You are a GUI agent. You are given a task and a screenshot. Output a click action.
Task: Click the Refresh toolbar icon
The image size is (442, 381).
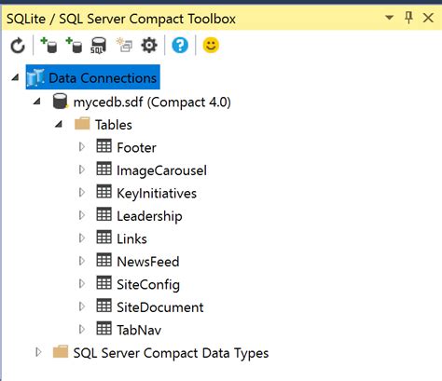(18, 46)
